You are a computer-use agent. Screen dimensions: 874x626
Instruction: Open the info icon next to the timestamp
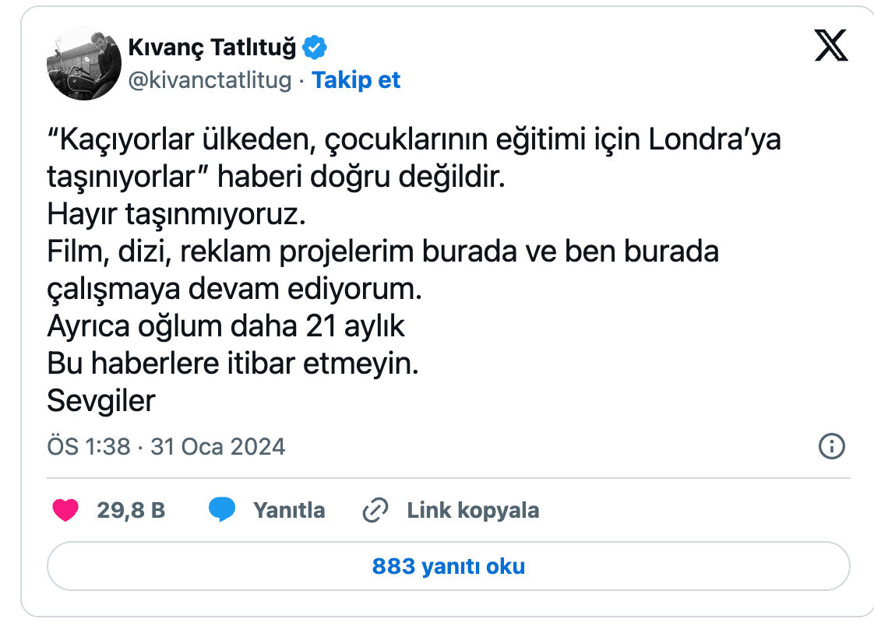tap(831, 447)
